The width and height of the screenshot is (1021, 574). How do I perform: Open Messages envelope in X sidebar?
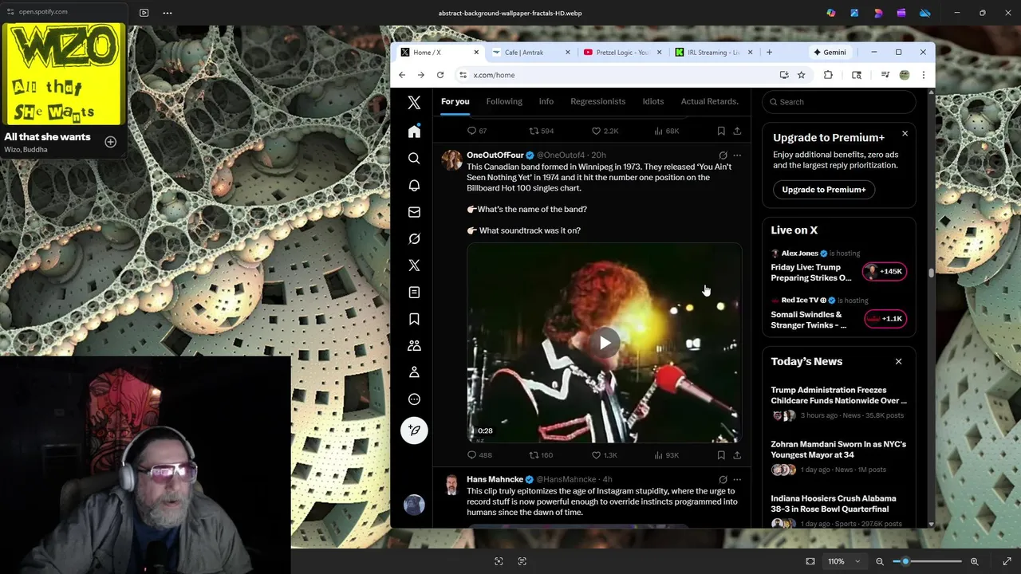[x=414, y=212]
